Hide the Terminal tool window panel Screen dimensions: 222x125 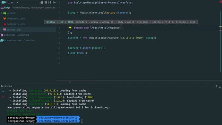[220, 86]
